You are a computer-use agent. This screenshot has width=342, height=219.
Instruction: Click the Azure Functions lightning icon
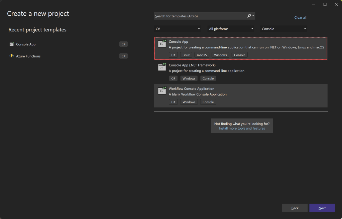(12, 56)
